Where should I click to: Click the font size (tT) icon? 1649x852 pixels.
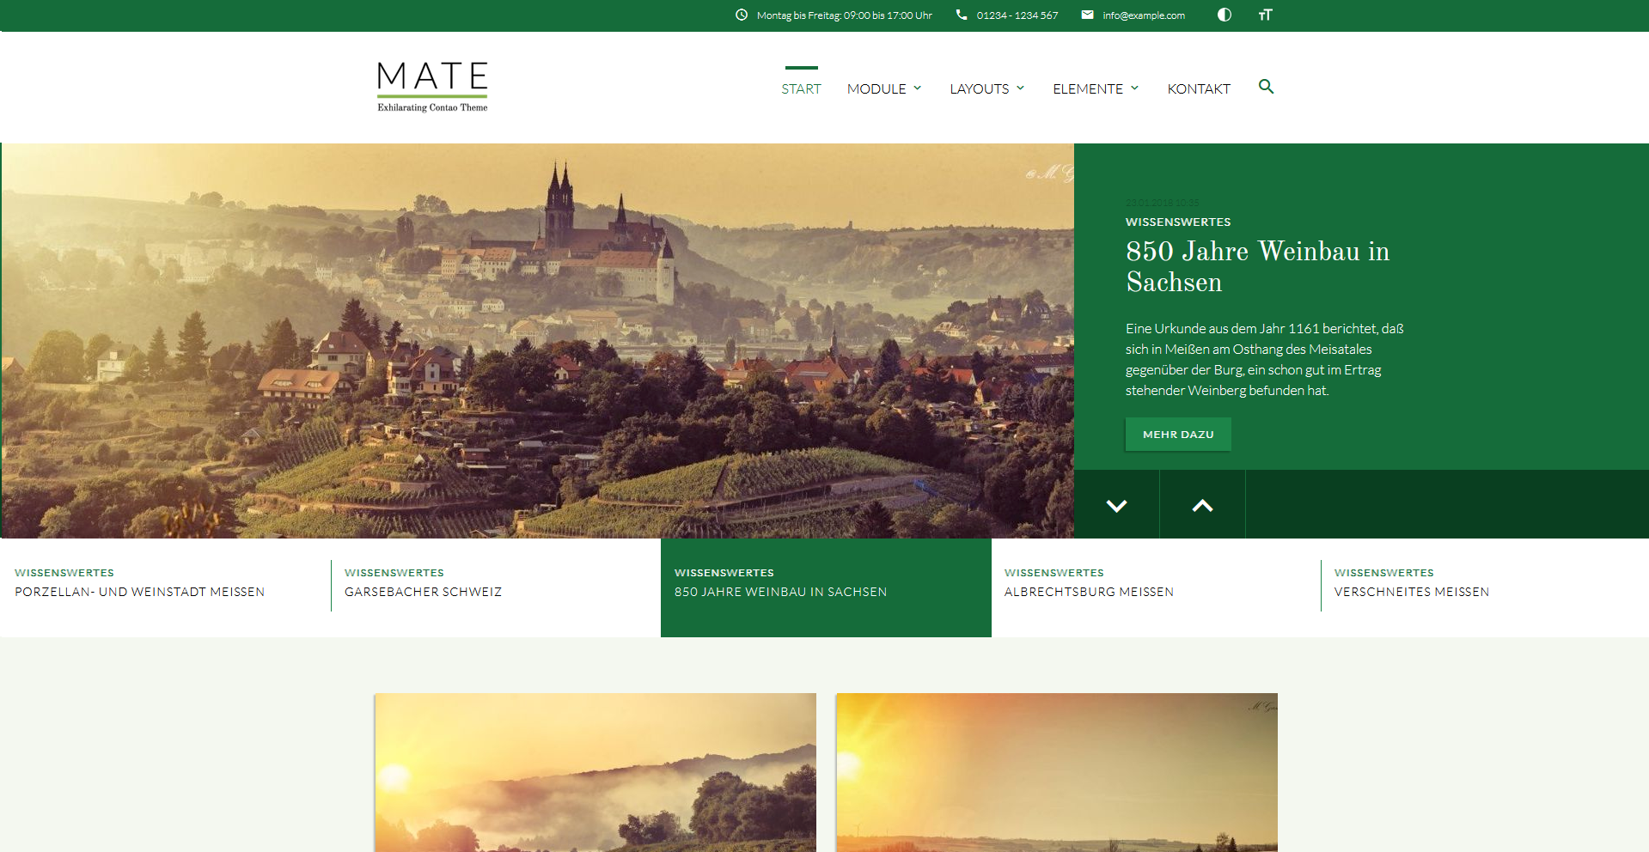(x=1264, y=15)
